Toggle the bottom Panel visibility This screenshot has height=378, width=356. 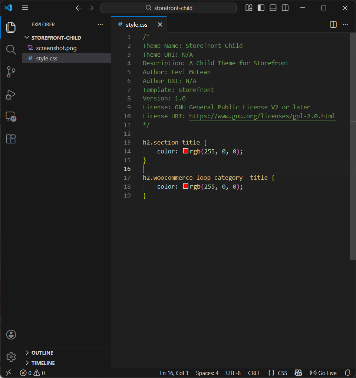point(273,8)
